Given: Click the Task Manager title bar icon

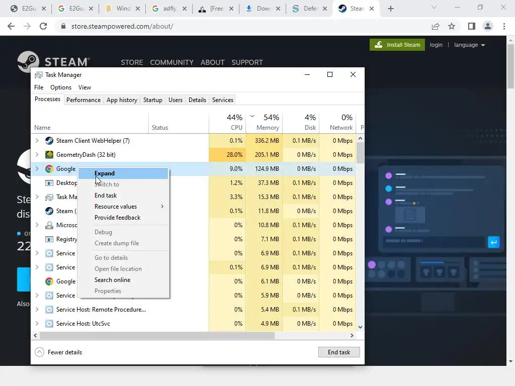Looking at the screenshot, I should pyautogui.click(x=39, y=75).
